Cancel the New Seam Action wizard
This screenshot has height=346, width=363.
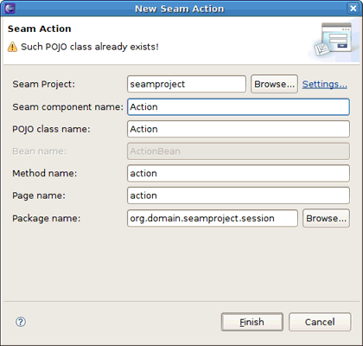click(x=320, y=322)
